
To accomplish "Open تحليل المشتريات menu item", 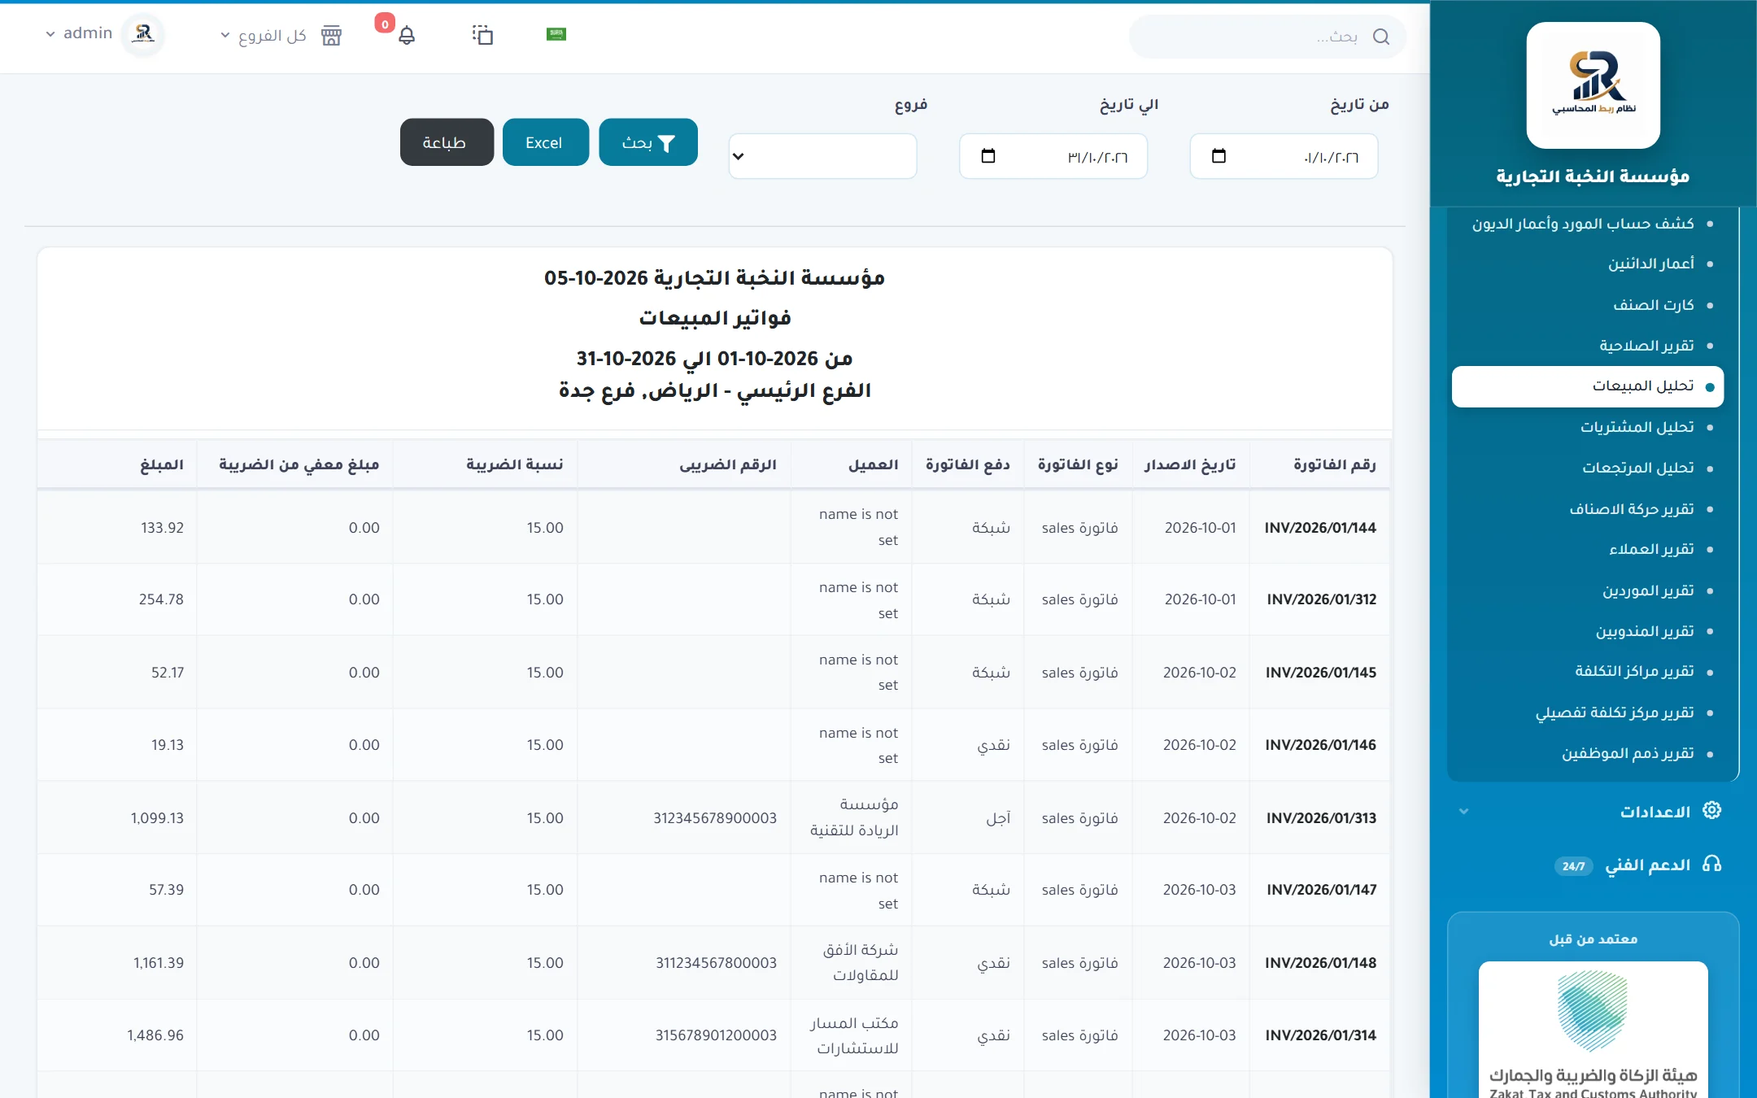I will click(x=1637, y=427).
